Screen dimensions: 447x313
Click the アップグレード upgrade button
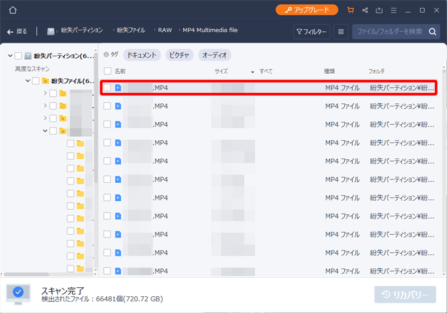307,10
